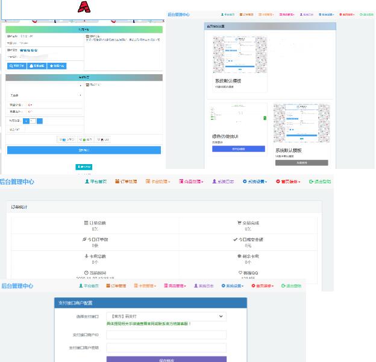The width and height of the screenshot is (376, 362).
Task: Expand 商品管理 dropdown in order statistics navbar
Action: pyautogui.click(x=191, y=181)
